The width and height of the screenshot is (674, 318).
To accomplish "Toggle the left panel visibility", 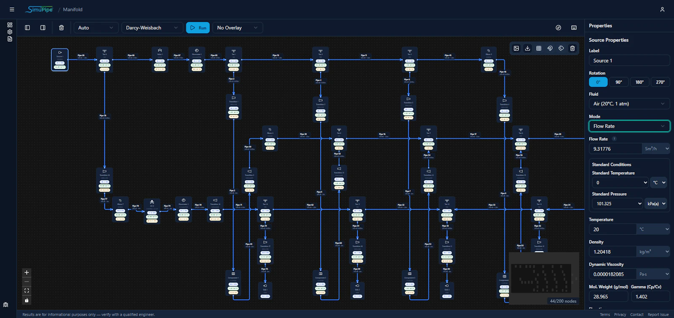I will click(27, 28).
